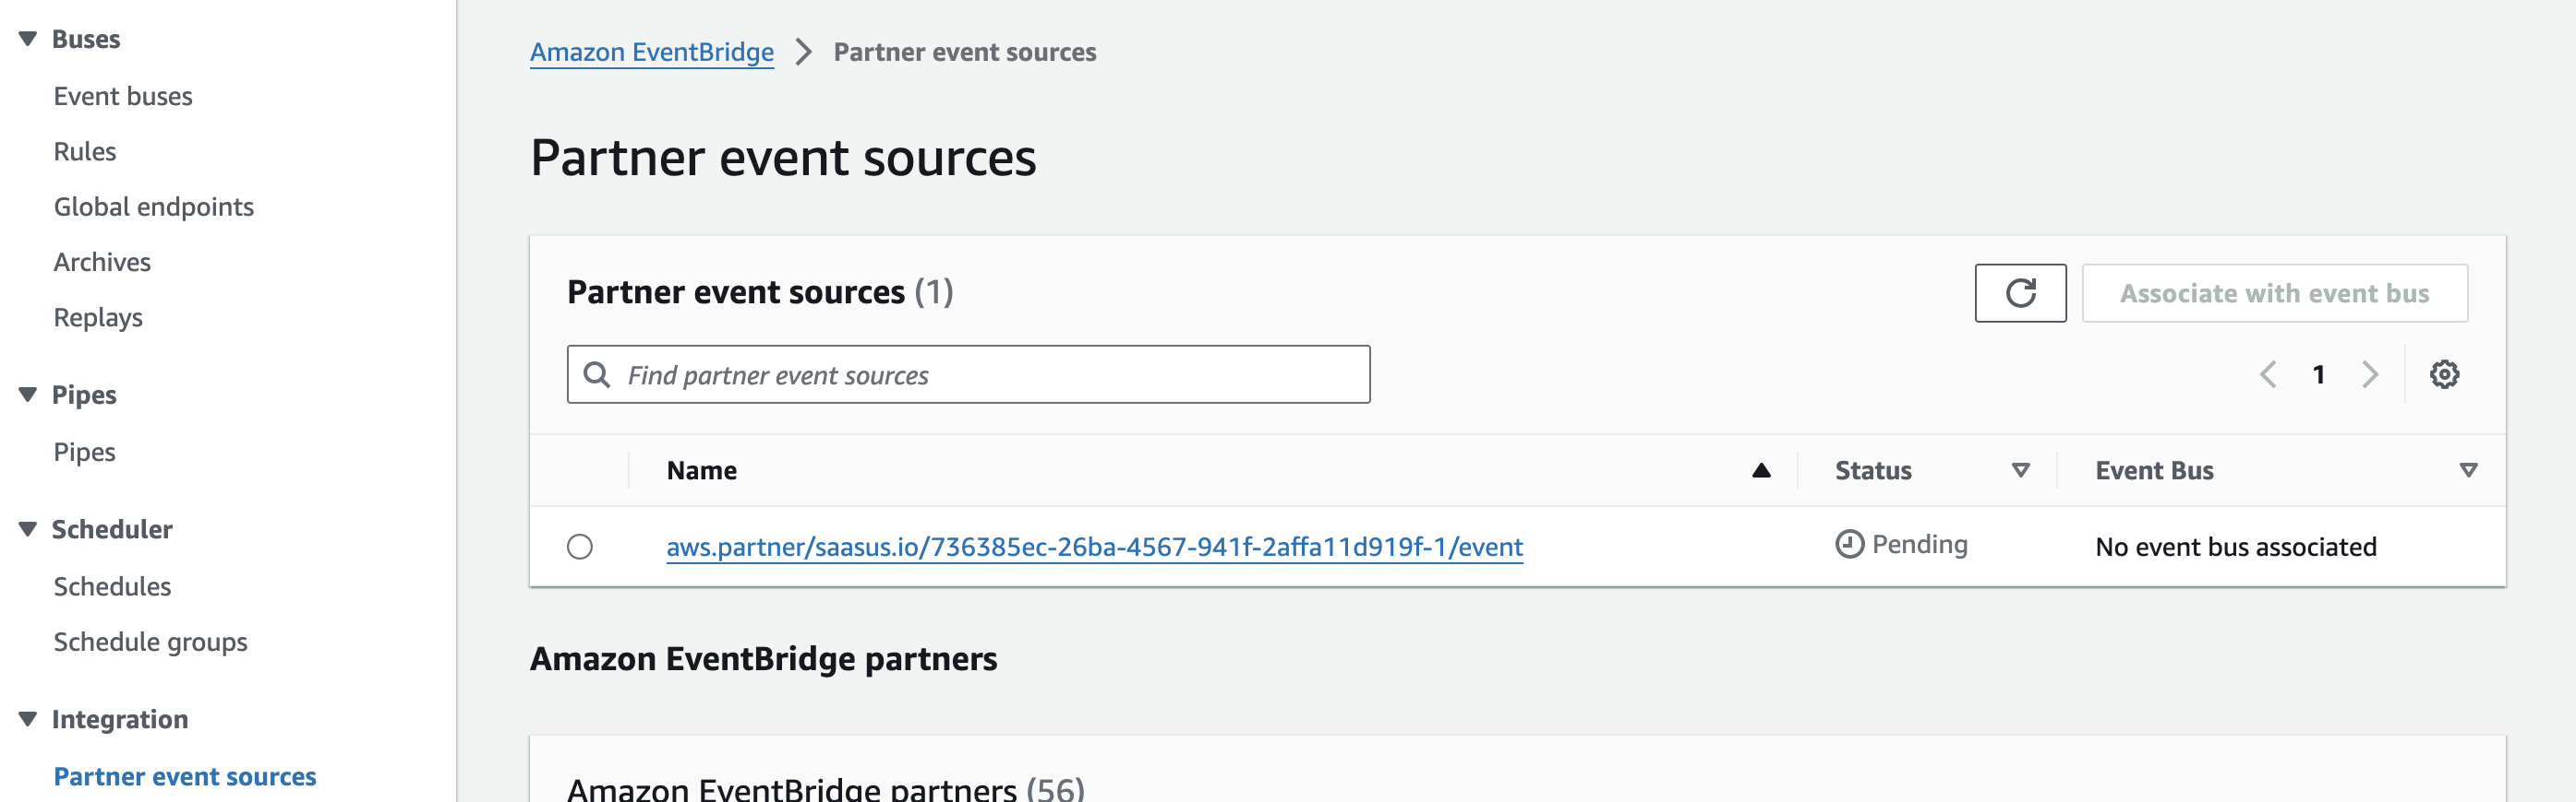Sort by Status column arrow

(2020, 470)
